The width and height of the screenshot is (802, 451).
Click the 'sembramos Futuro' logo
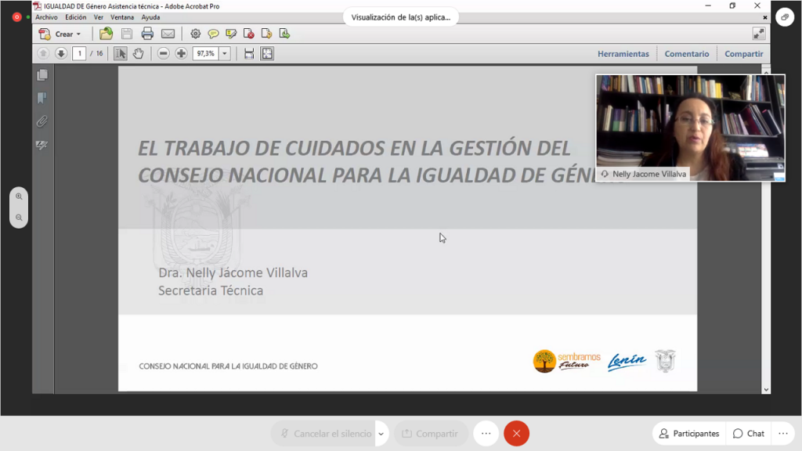pyautogui.click(x=567, y=361)
